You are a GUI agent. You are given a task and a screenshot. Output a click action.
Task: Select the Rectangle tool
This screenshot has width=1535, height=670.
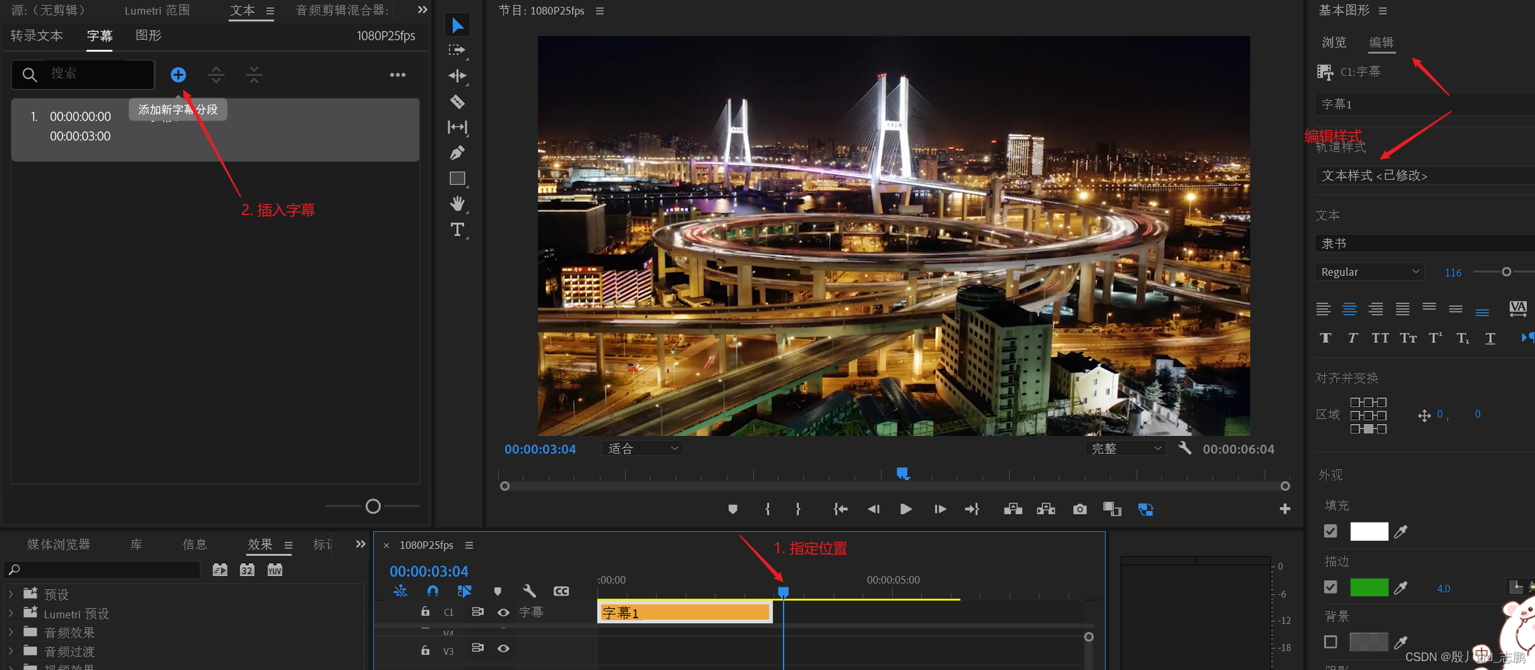pos(457,179)
